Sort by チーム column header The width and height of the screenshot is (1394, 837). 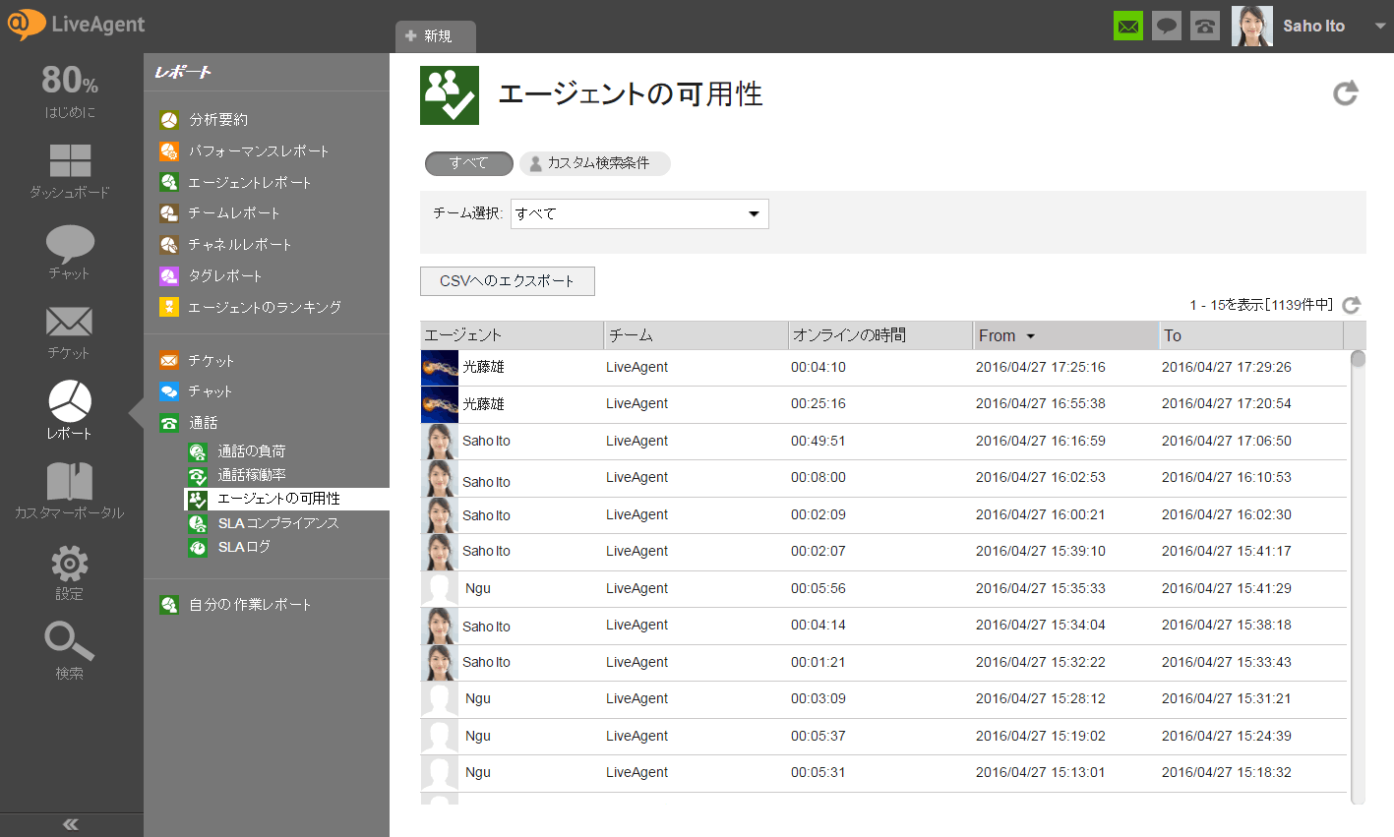[x=697, y=335]
